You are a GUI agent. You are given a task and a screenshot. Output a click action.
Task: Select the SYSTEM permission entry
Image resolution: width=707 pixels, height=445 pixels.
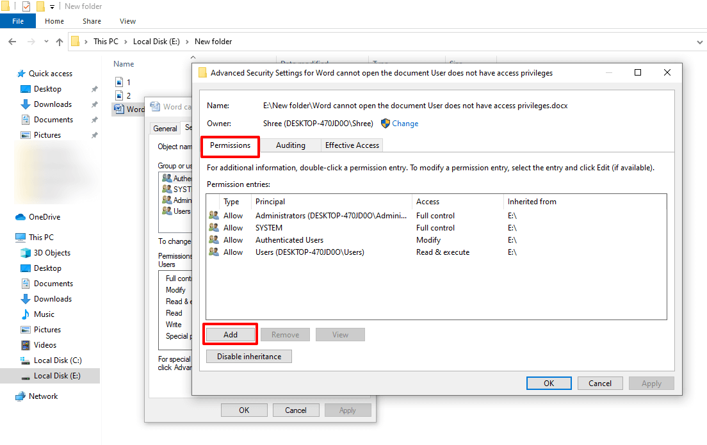coord(436,228)
